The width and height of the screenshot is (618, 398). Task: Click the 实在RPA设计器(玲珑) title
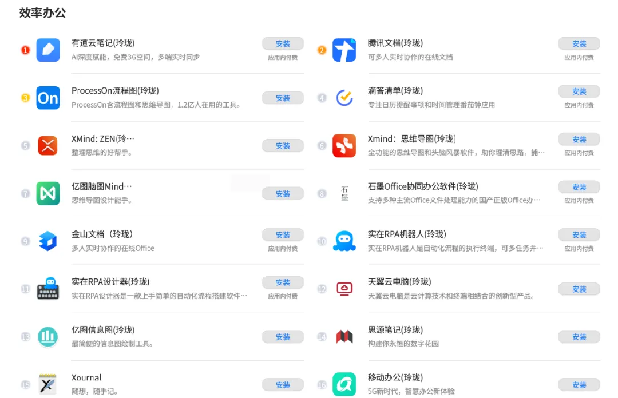pyautogui.click(x=110, y=282)
